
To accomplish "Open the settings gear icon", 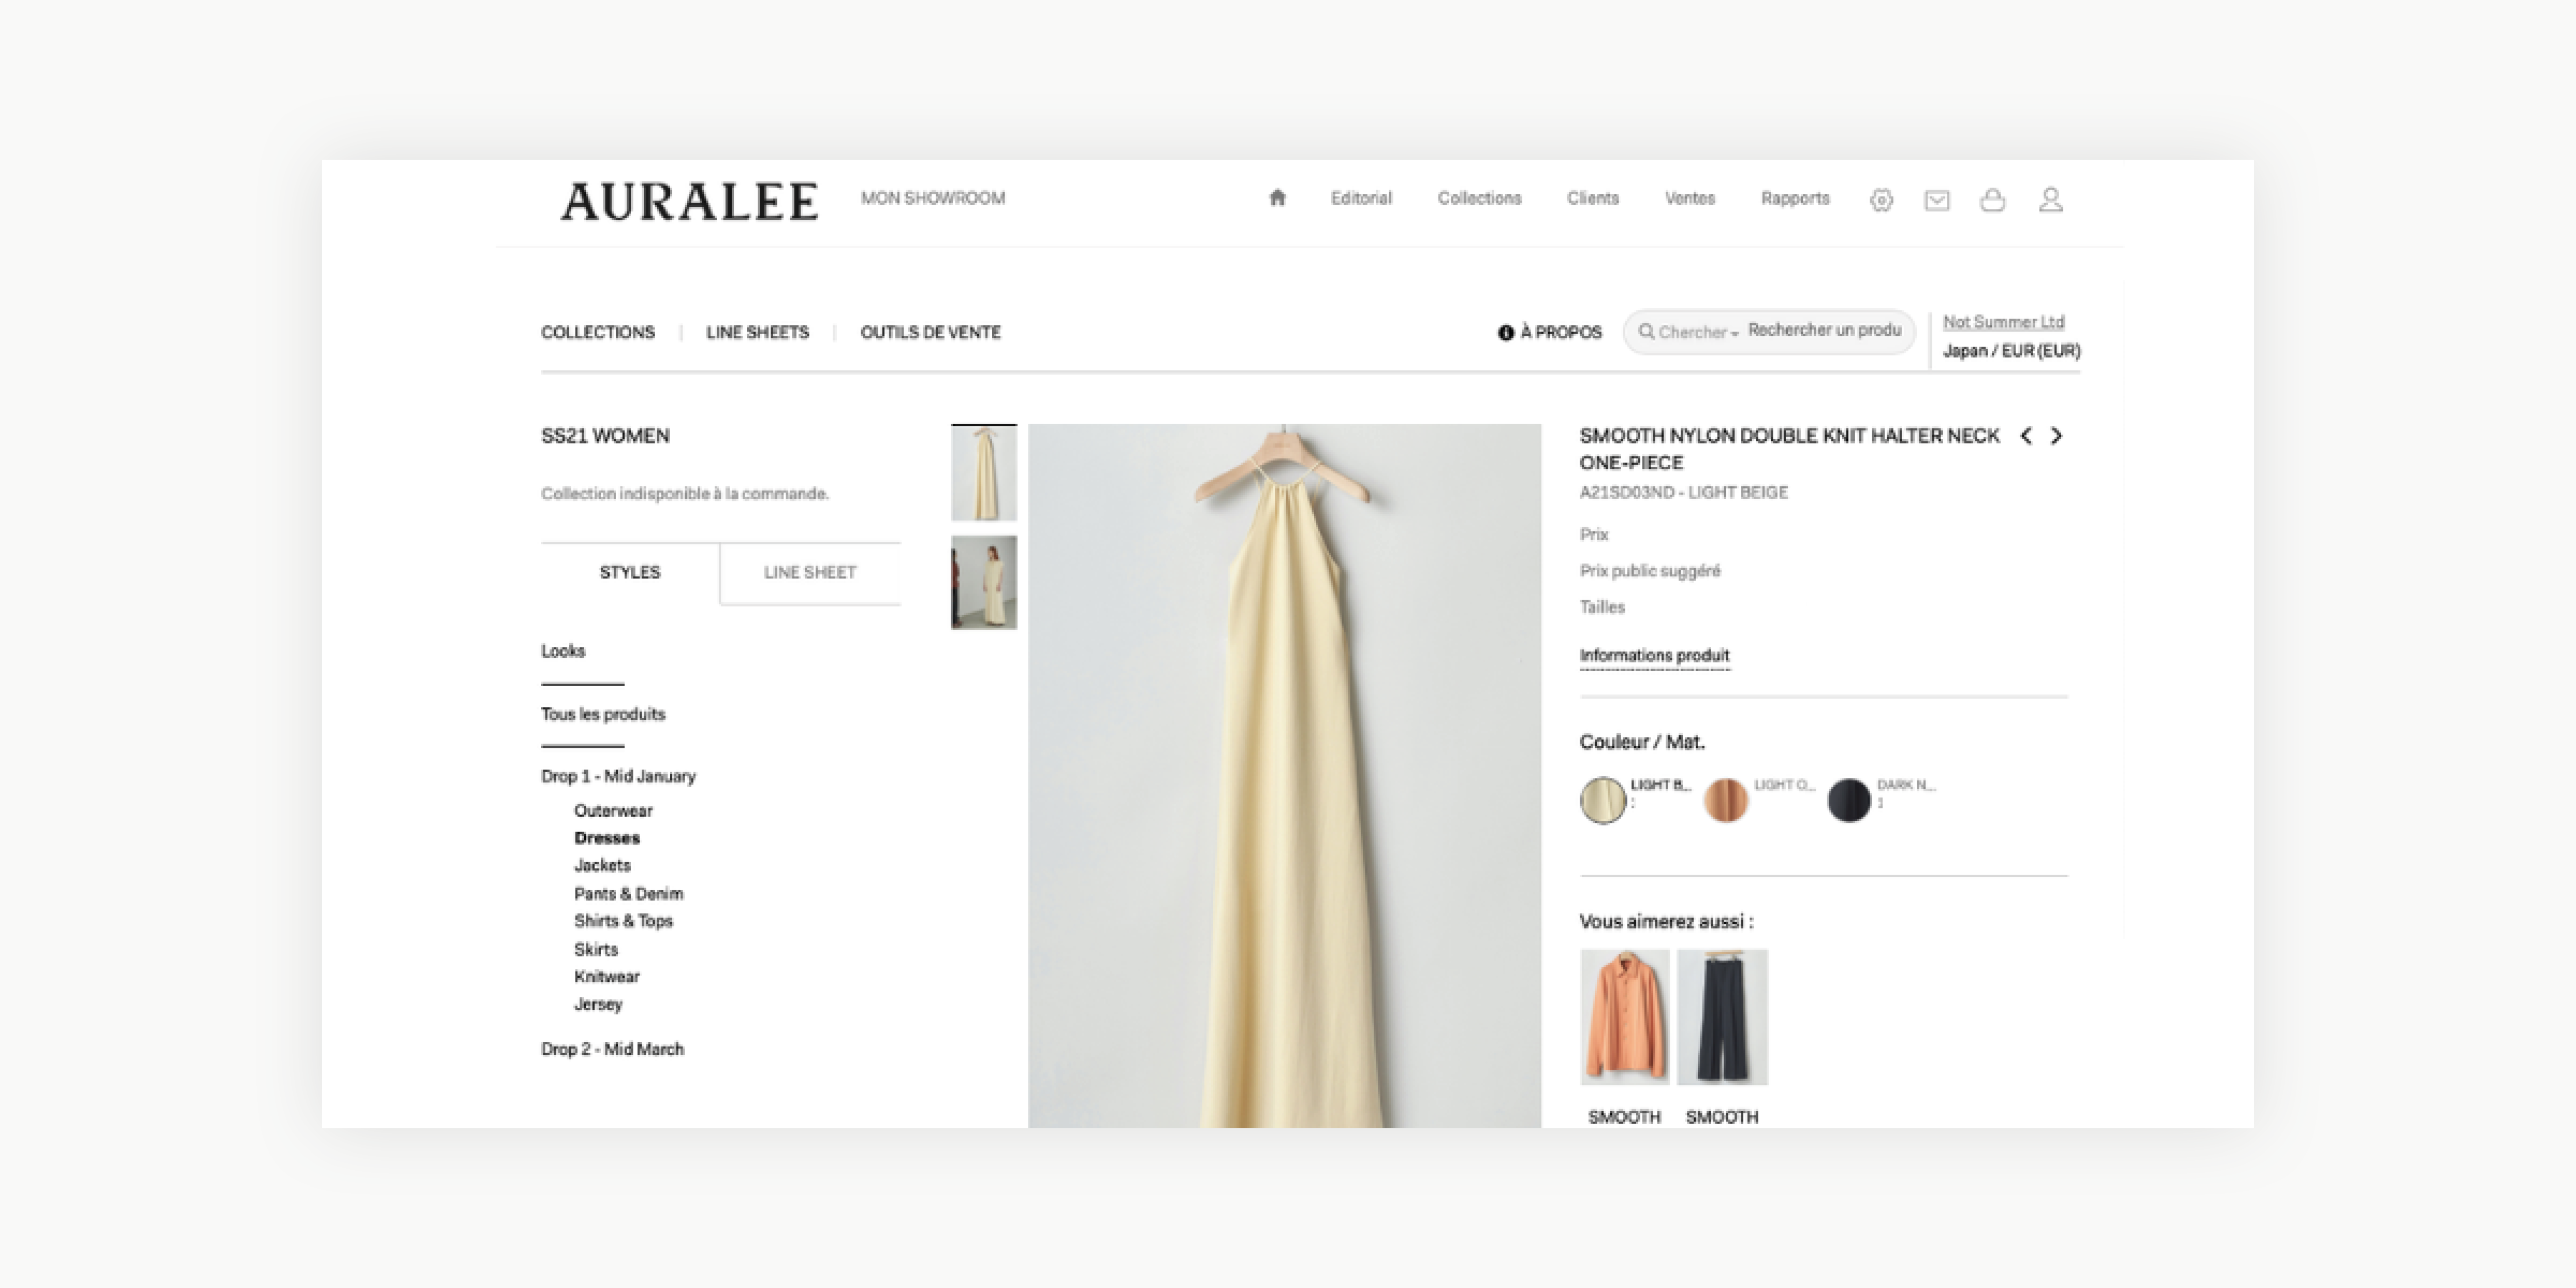I will [x=1881, y=200].
